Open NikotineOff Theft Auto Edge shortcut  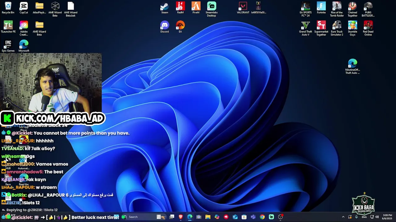coord(352,66)
